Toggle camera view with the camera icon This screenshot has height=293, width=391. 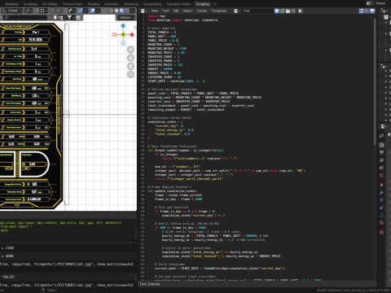coord(130,66)
